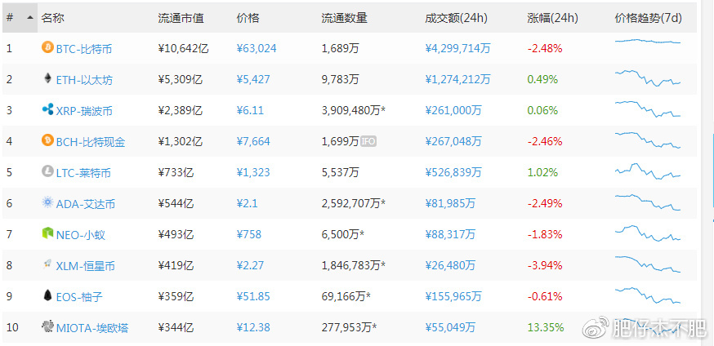The width and height of the screenshot is (714, 346).
Task: Open the MIOTA-埃欧塔 link
Action: click(92, 327)
